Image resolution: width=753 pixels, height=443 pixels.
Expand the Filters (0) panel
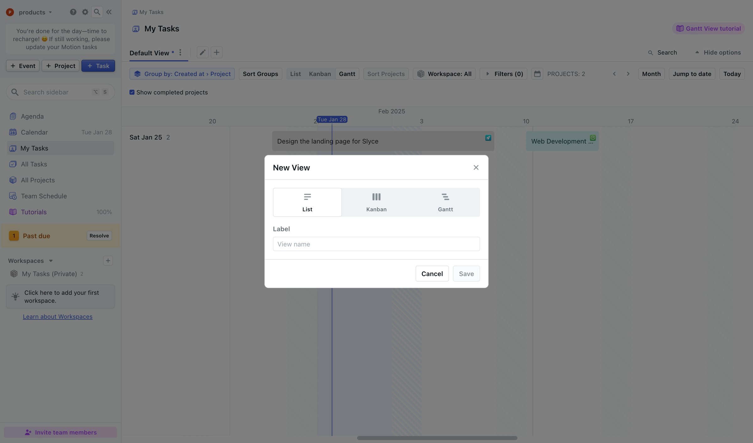(504, 74)
